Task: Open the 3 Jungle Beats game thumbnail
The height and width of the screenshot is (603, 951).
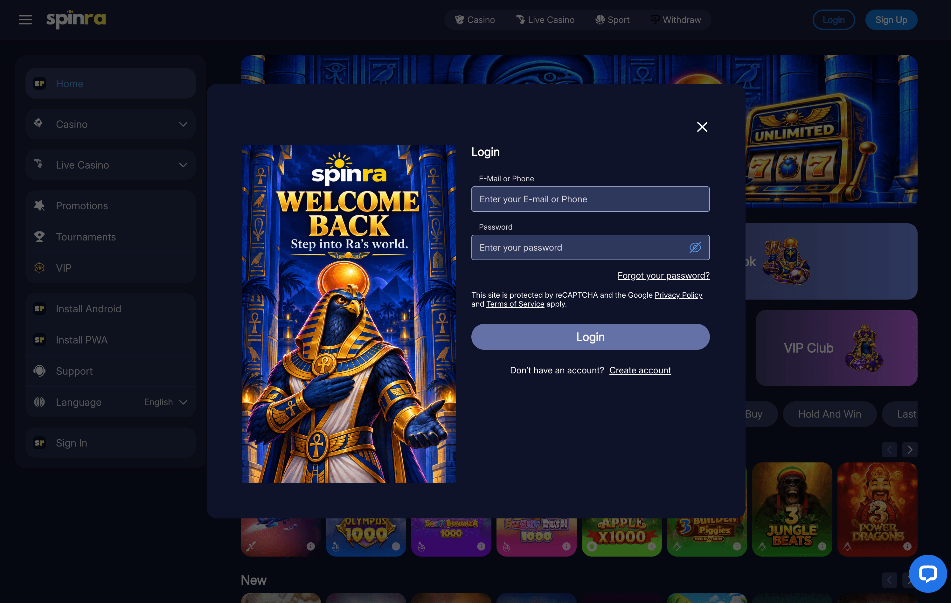Action: point(792,509)
